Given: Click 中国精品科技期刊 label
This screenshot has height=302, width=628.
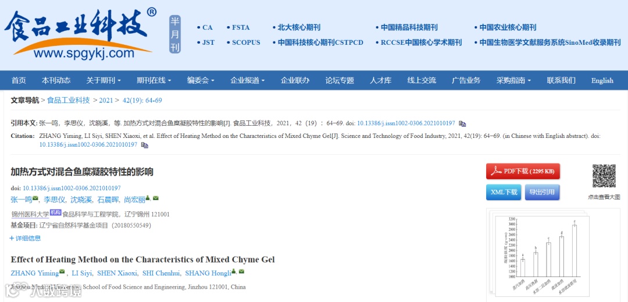Looking at the screenshot, I should coord(409,27).
